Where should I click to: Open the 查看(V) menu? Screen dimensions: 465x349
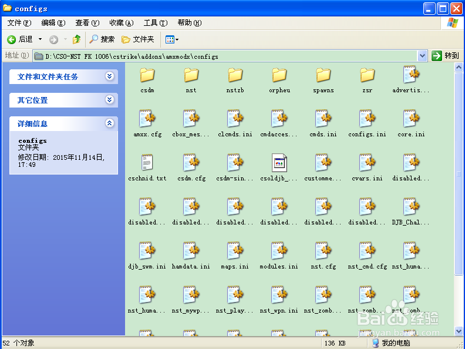point(87,23)
